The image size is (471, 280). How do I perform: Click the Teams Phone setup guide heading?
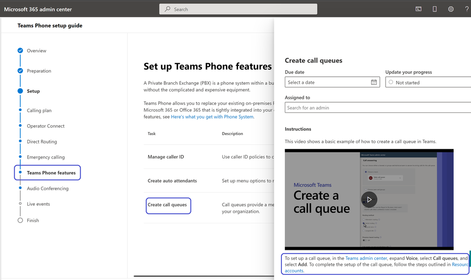coord(50,25)
